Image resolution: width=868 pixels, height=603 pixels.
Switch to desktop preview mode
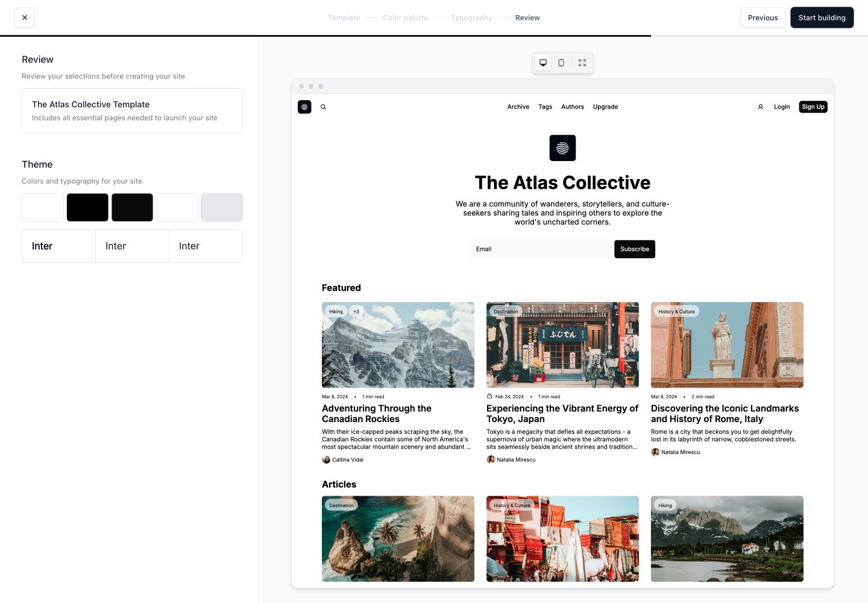point(543,63)
